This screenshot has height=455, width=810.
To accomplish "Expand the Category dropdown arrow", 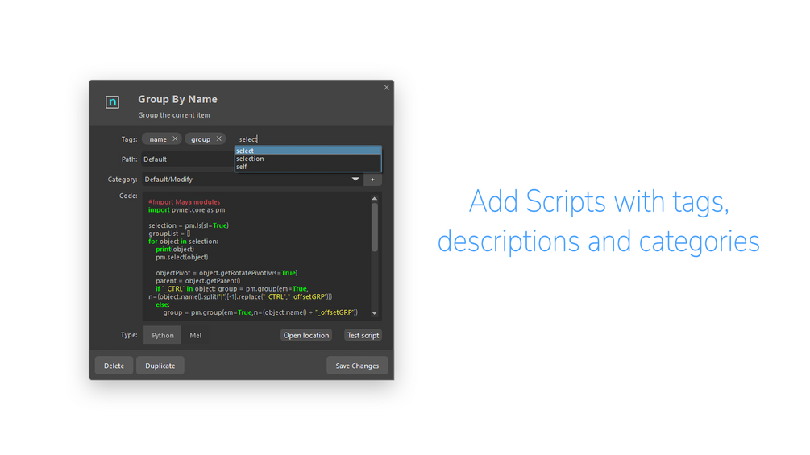I will point(355,179).
